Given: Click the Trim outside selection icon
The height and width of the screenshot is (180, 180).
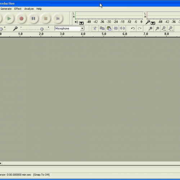Looking at the screenshot, I should tap(116, 28).
